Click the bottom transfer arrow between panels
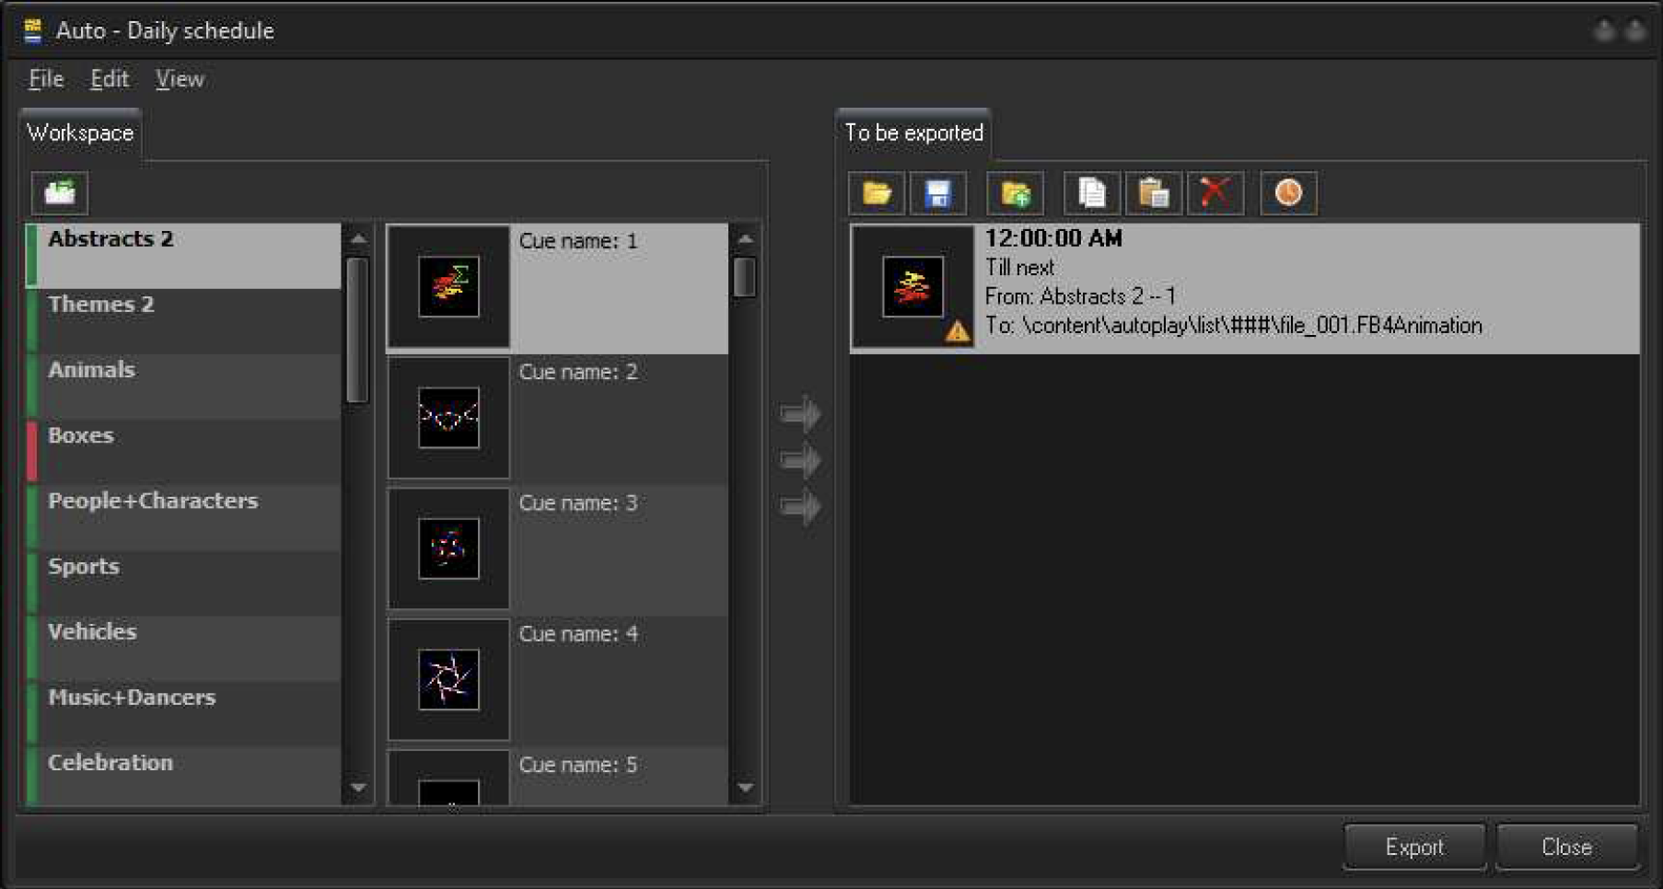The width and height of the screenshot is (1663, 889). coord(801,506)
